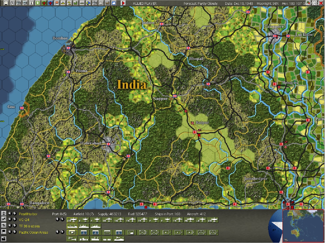Click the white star on green toolbar icon
The image size is (325, 243).
[x=38, y=3]
